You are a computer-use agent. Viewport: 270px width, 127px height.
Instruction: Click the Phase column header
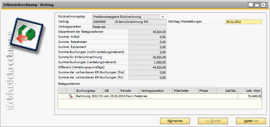[x=207, y=90]
